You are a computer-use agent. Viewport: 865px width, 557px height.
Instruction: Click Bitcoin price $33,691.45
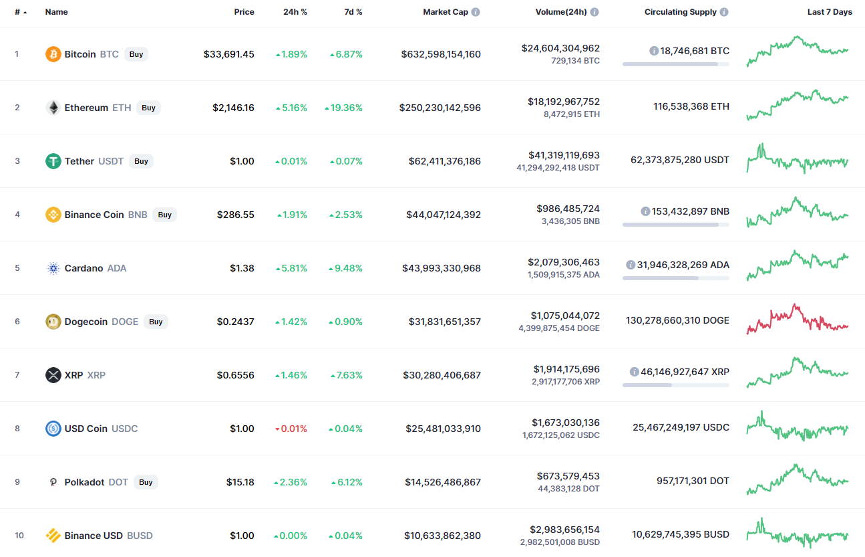(x=229, y=54)
